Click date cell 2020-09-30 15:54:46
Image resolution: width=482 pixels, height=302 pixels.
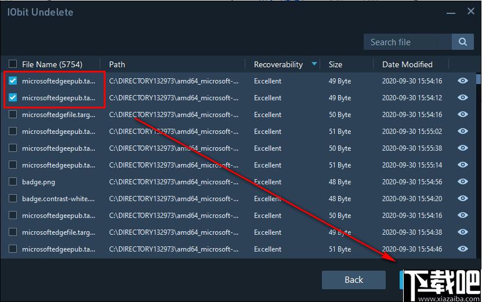412,249
